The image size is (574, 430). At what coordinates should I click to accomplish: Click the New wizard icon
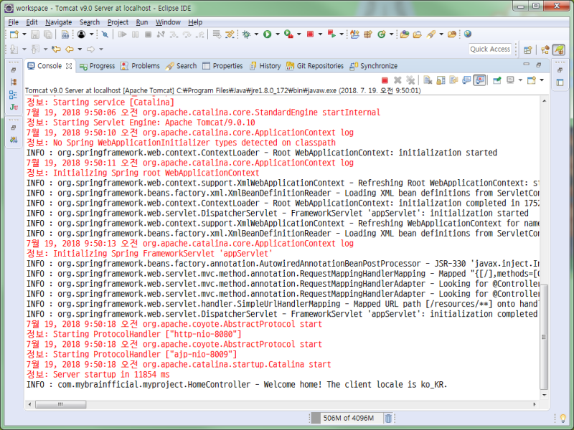coord(14,34)
